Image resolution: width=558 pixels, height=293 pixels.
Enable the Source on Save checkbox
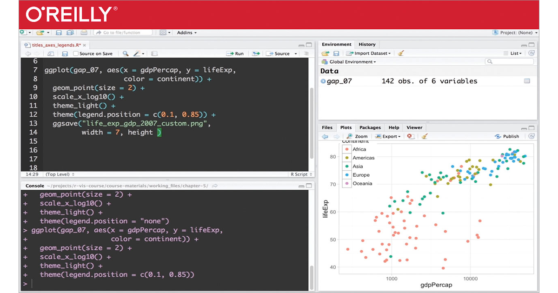(x=76, y=53)
